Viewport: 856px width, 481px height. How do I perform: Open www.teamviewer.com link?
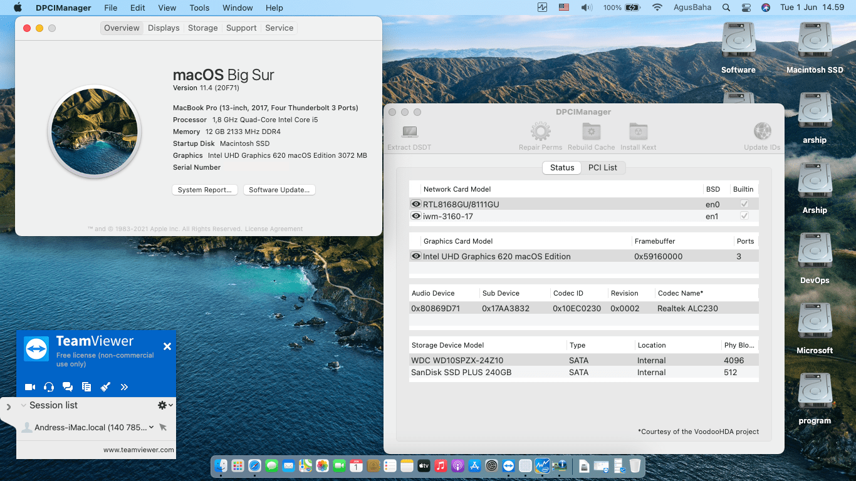click(x=138, y=450)
